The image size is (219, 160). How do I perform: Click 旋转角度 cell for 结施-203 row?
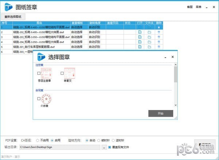click(x=97, y=37)
